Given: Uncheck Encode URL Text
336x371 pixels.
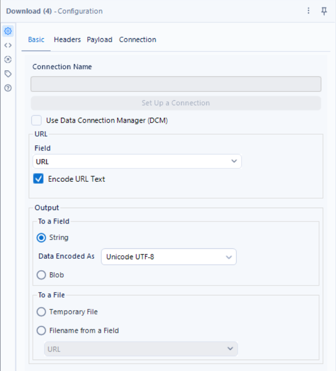Looking at the screenshot, I should 39,179.
